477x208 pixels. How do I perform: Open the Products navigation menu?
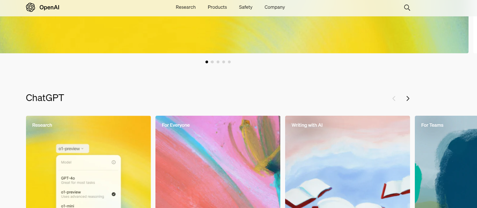(217, 7)
